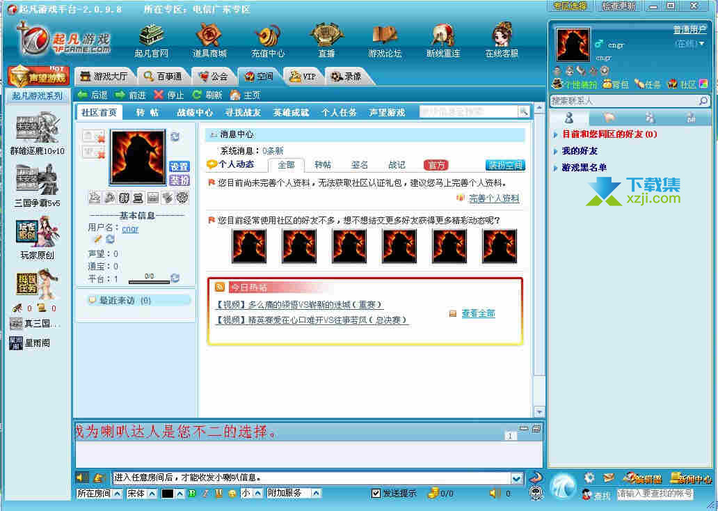
Task: Switch to the 录像 tab
Action: tap(346, 76)
